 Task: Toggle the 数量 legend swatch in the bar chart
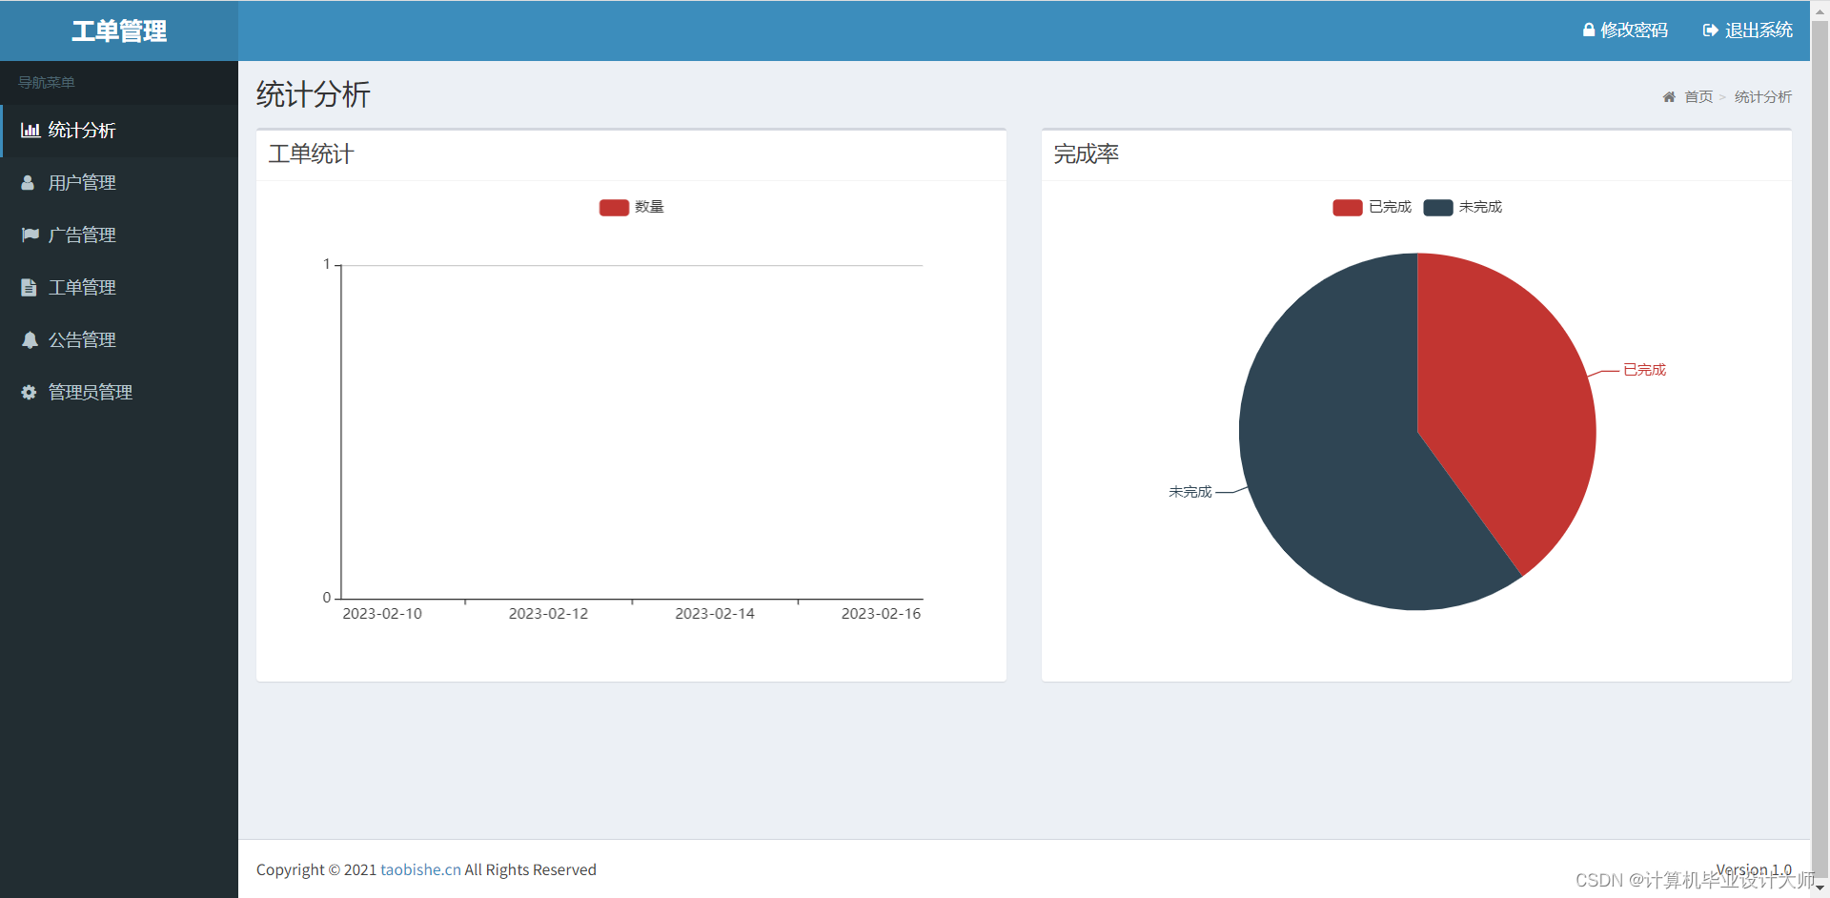tap(614, 207)
